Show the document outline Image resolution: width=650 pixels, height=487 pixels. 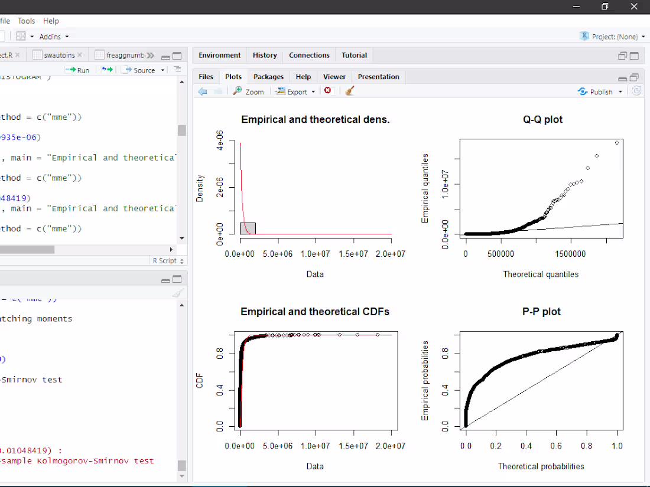177,69
